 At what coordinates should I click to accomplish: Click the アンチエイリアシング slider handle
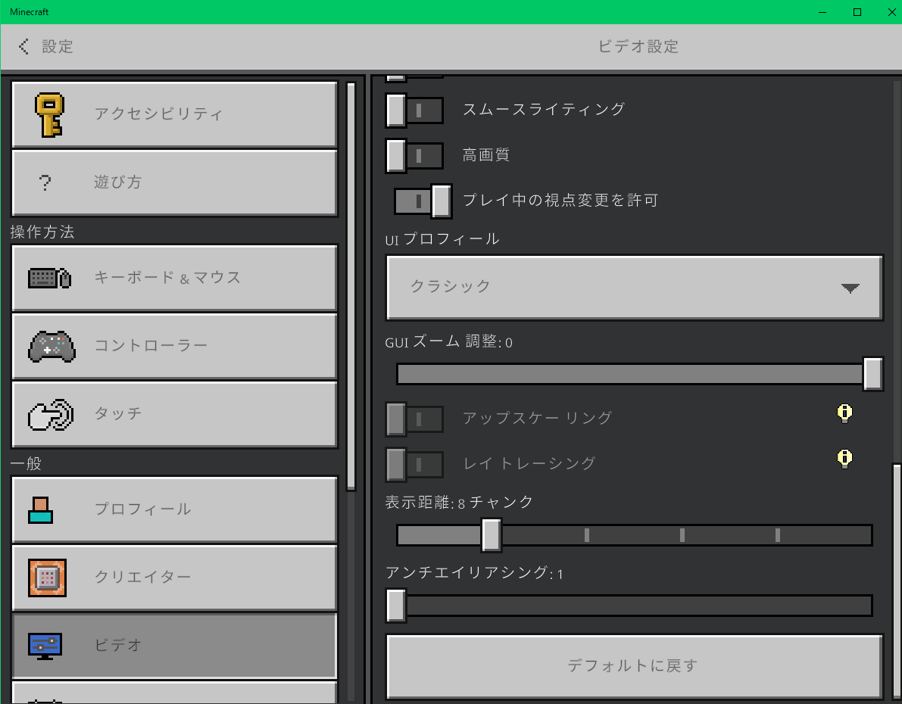pyautogui.click(x=396, y=606)
